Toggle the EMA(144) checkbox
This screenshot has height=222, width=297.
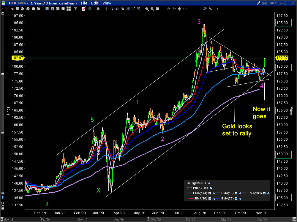210,193
